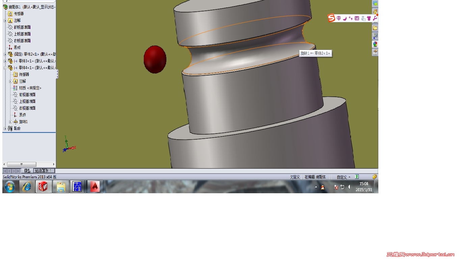Select the top-level 上视基准面 plane icon
This screenshot has height=259, width=461.
(10, 34)
